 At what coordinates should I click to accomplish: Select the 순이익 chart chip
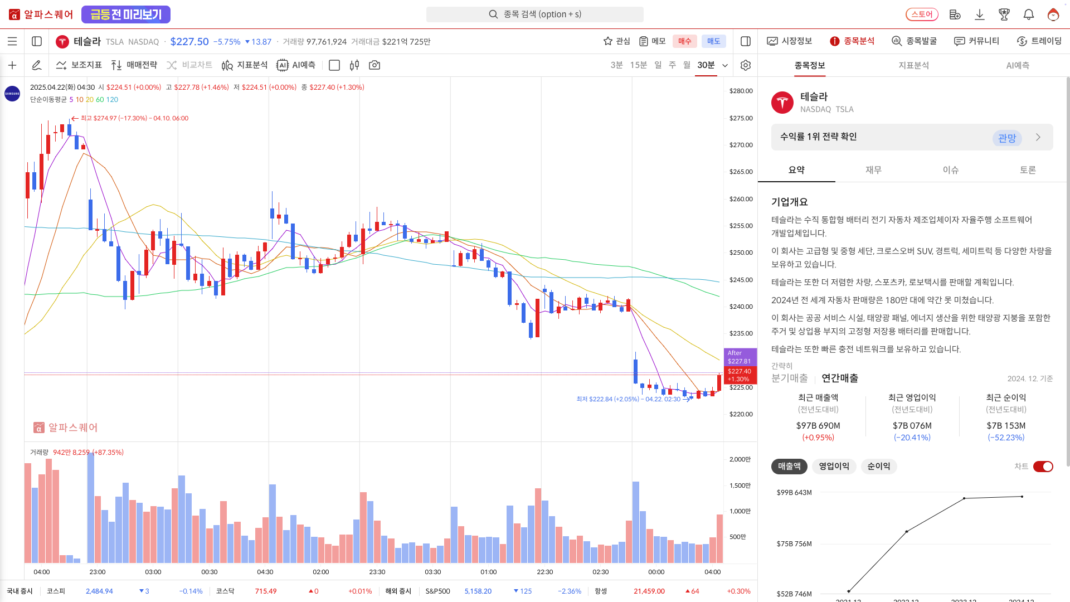pos(879,467)
